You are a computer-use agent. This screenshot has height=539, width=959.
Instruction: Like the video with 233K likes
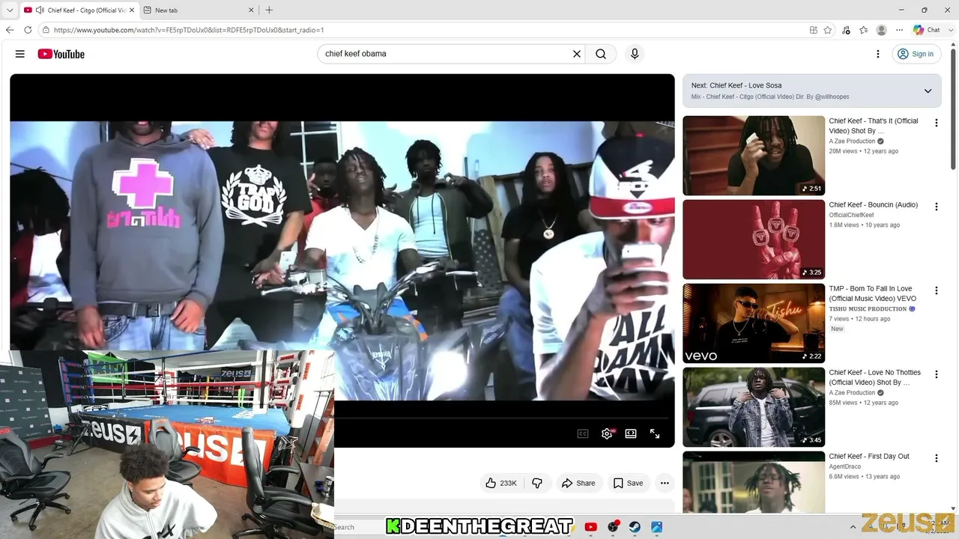pos(501,483)
